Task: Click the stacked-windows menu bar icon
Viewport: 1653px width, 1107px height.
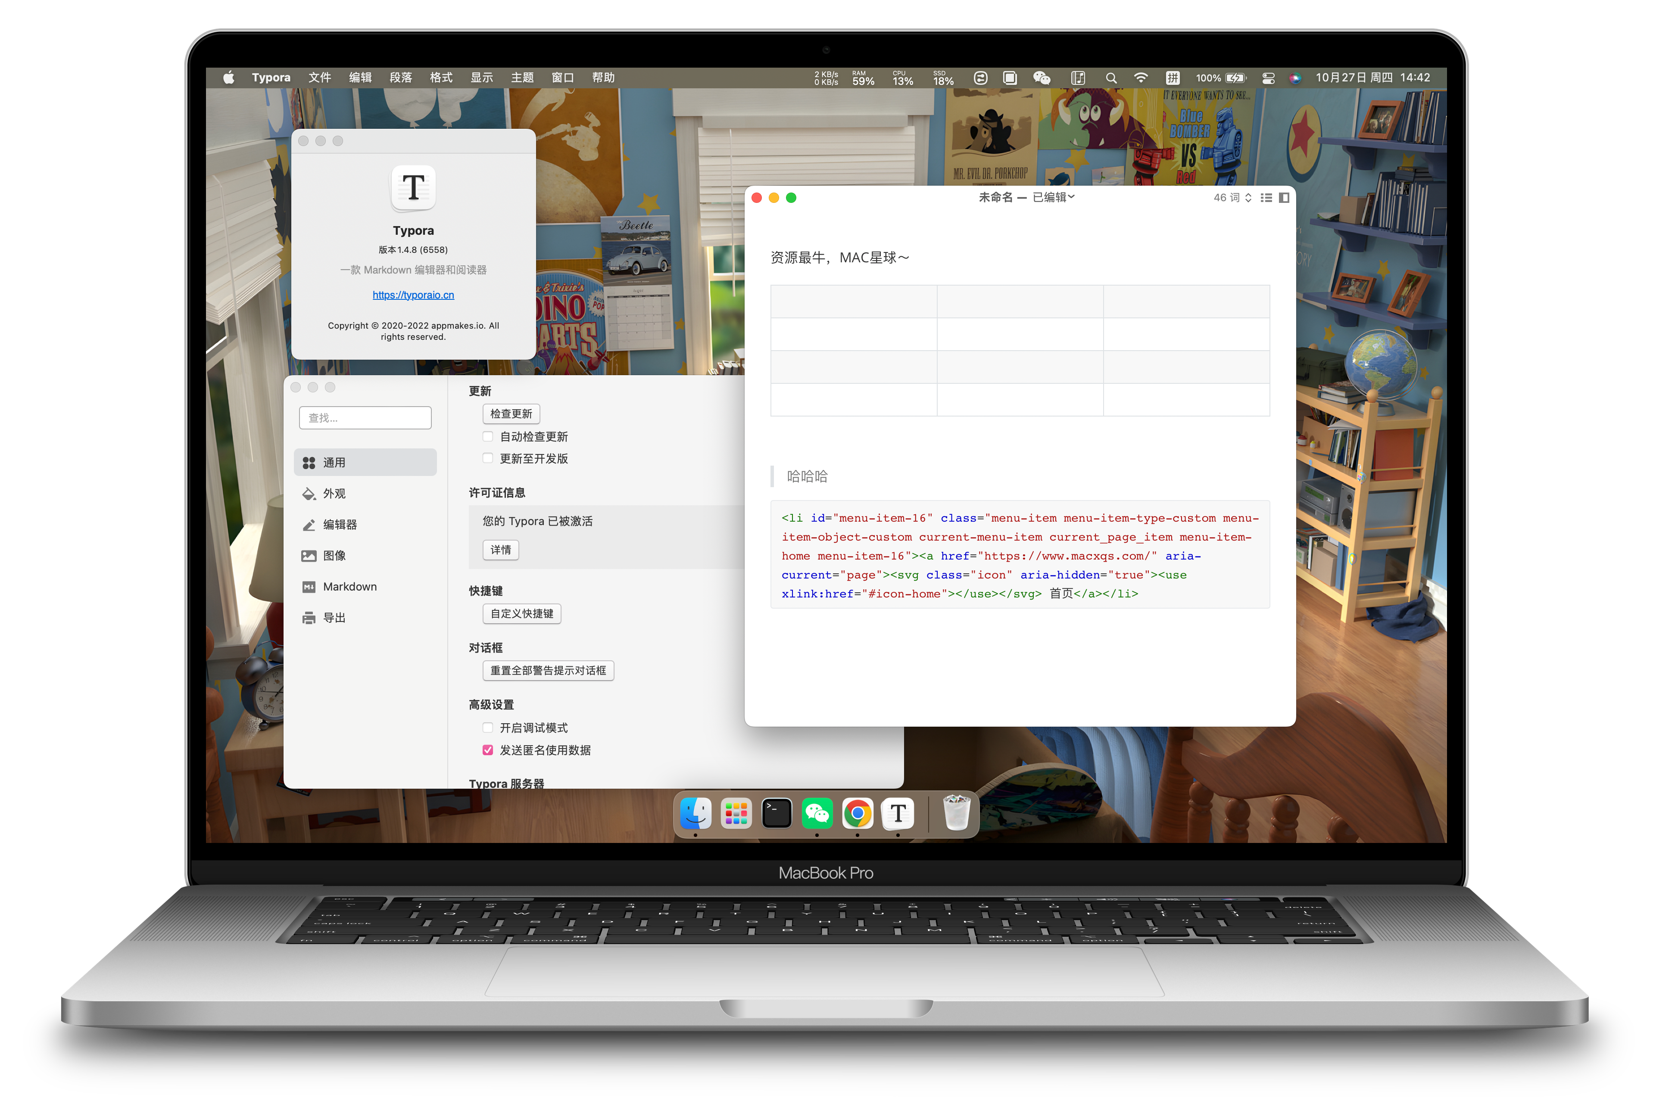Action: pos(1011,78)
